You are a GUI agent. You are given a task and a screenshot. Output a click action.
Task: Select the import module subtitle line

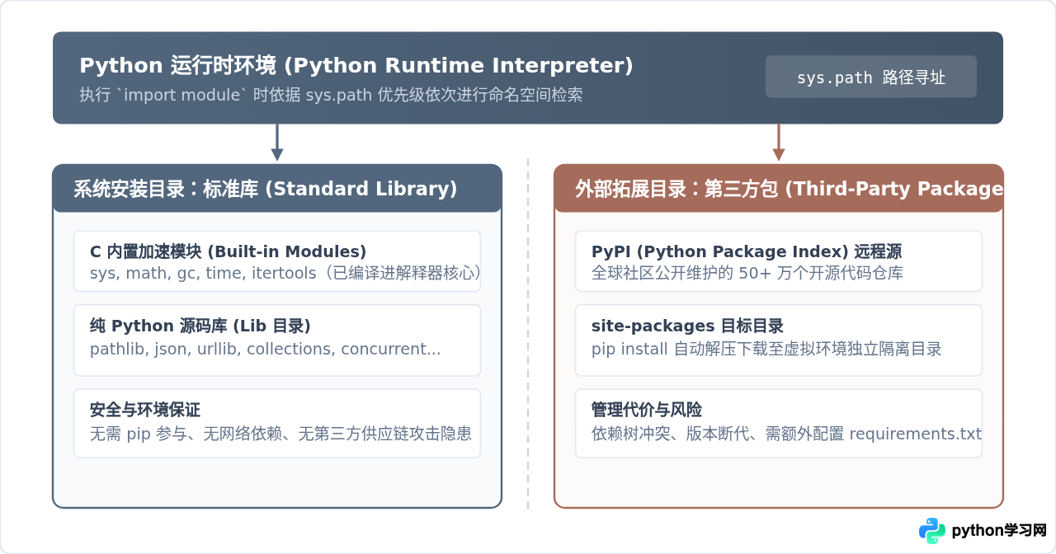point(331,95)
